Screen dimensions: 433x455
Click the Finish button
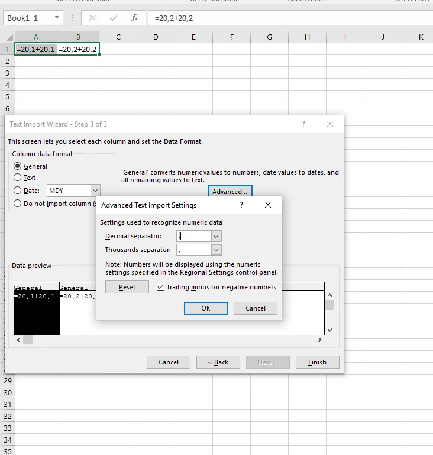(x=317, y=362)
